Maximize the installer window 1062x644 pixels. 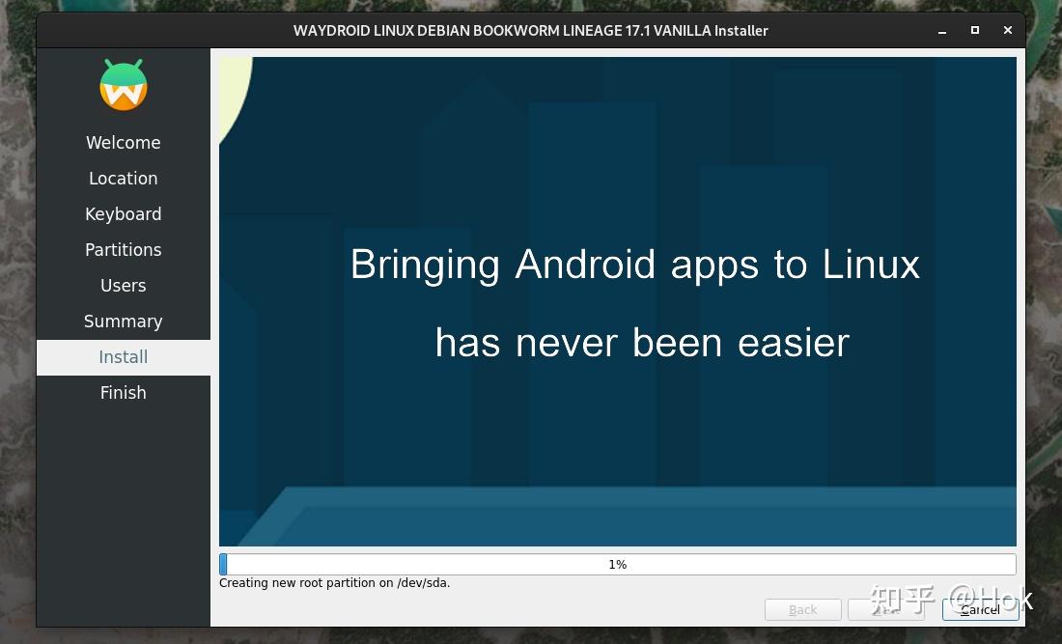(974, 30)
